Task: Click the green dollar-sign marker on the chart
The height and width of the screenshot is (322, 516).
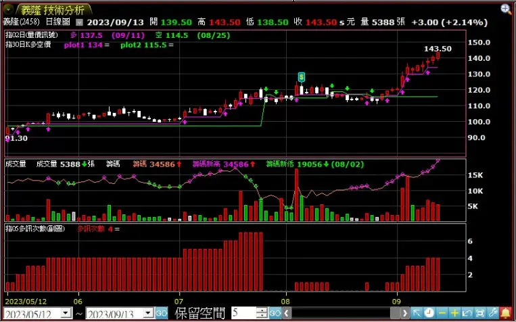Action: coord(301,77)
